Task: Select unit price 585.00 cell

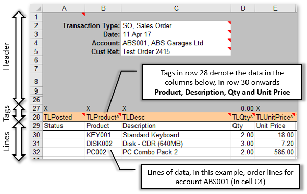Action: pyautogui.click(x=276, y=152)
